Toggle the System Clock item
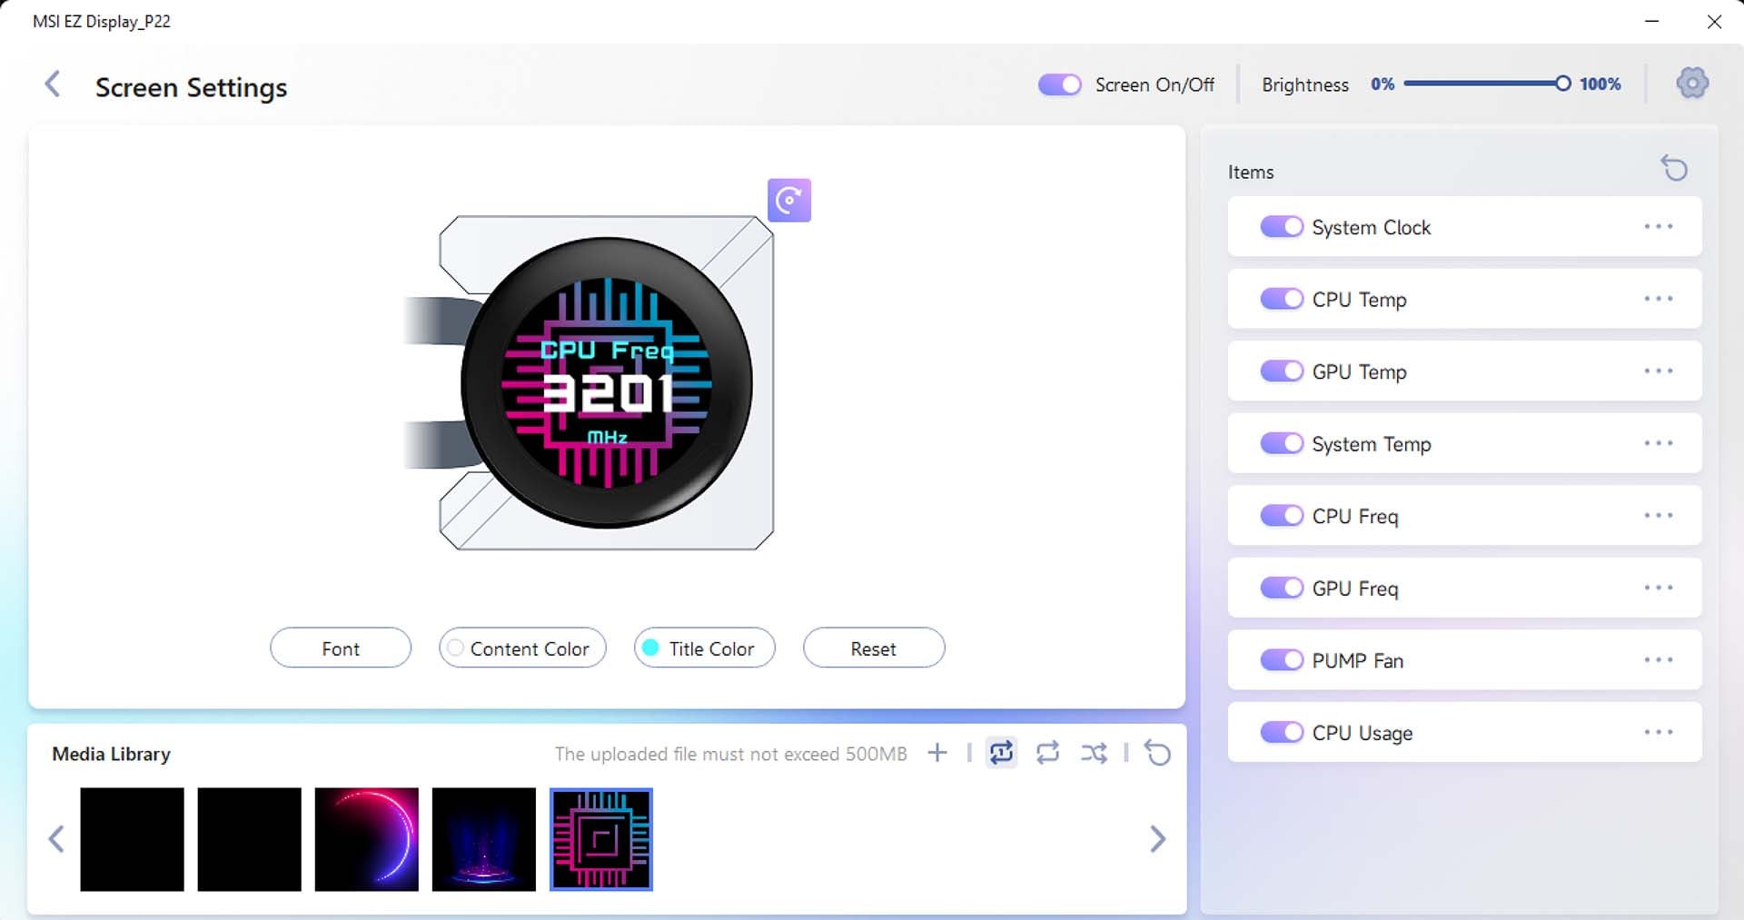The height and width of the screenshot is (920, 1744). 1282,227
